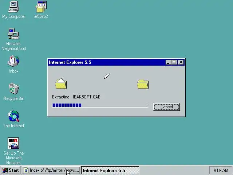This screenshot has height=175, width=233.
Task: Click the extraction progress bar
Action: (100, 105)
